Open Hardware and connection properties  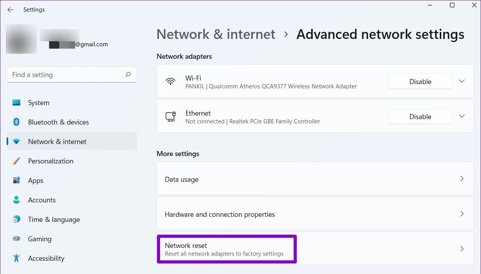315,214
